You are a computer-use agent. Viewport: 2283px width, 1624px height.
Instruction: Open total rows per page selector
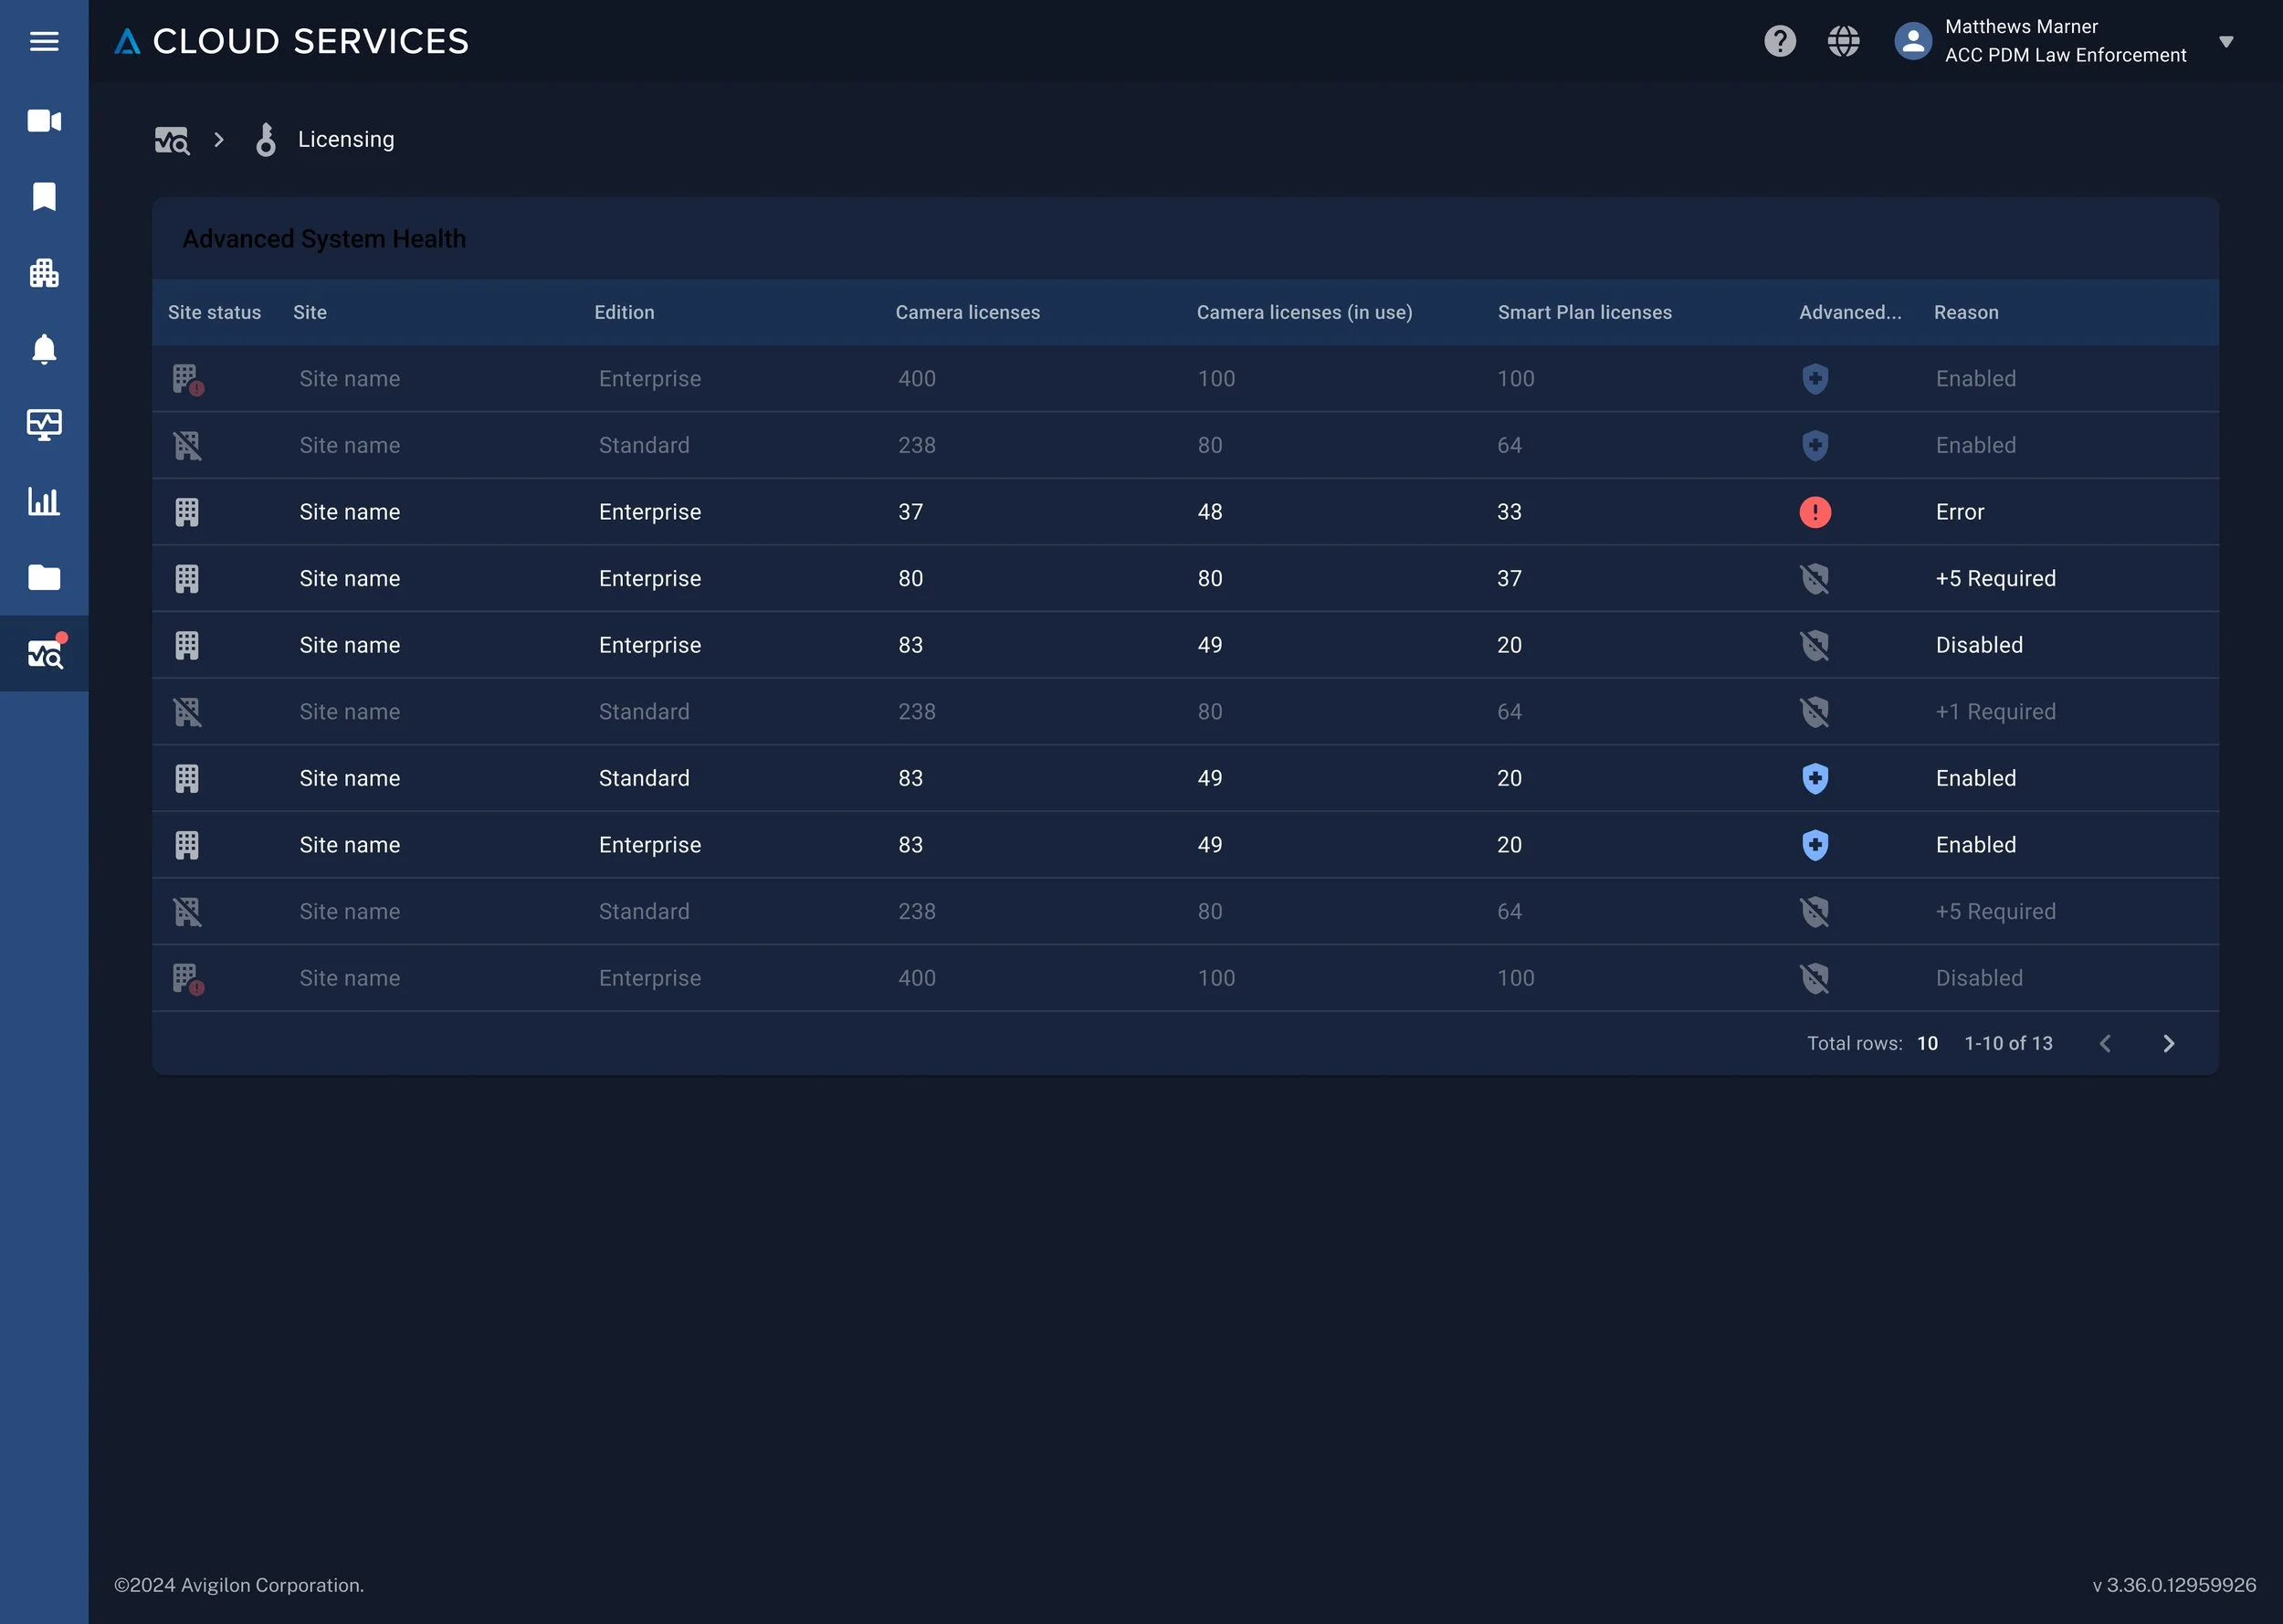coord(1926,1043)
